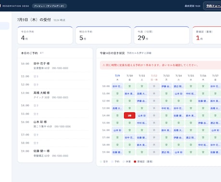Viewport: 221px width, 182px height.
Task: Click the 休業 legend label
Action: (128, 161)
